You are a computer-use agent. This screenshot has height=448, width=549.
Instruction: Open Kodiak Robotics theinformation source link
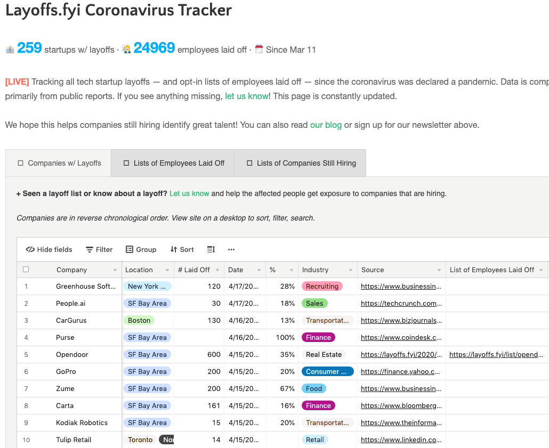click(x=401, y=423)
